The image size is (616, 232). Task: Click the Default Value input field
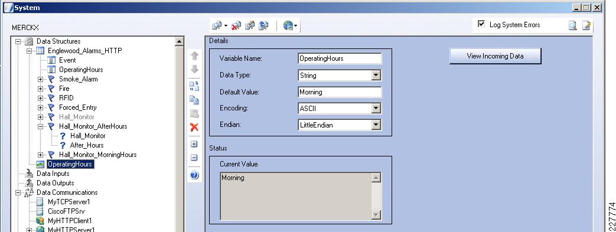340,92
